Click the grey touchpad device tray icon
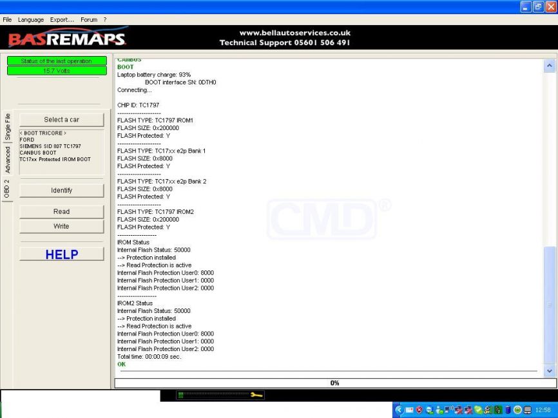Image resolution: width=558 pixels, height=418 pixels. coord(528,410)
